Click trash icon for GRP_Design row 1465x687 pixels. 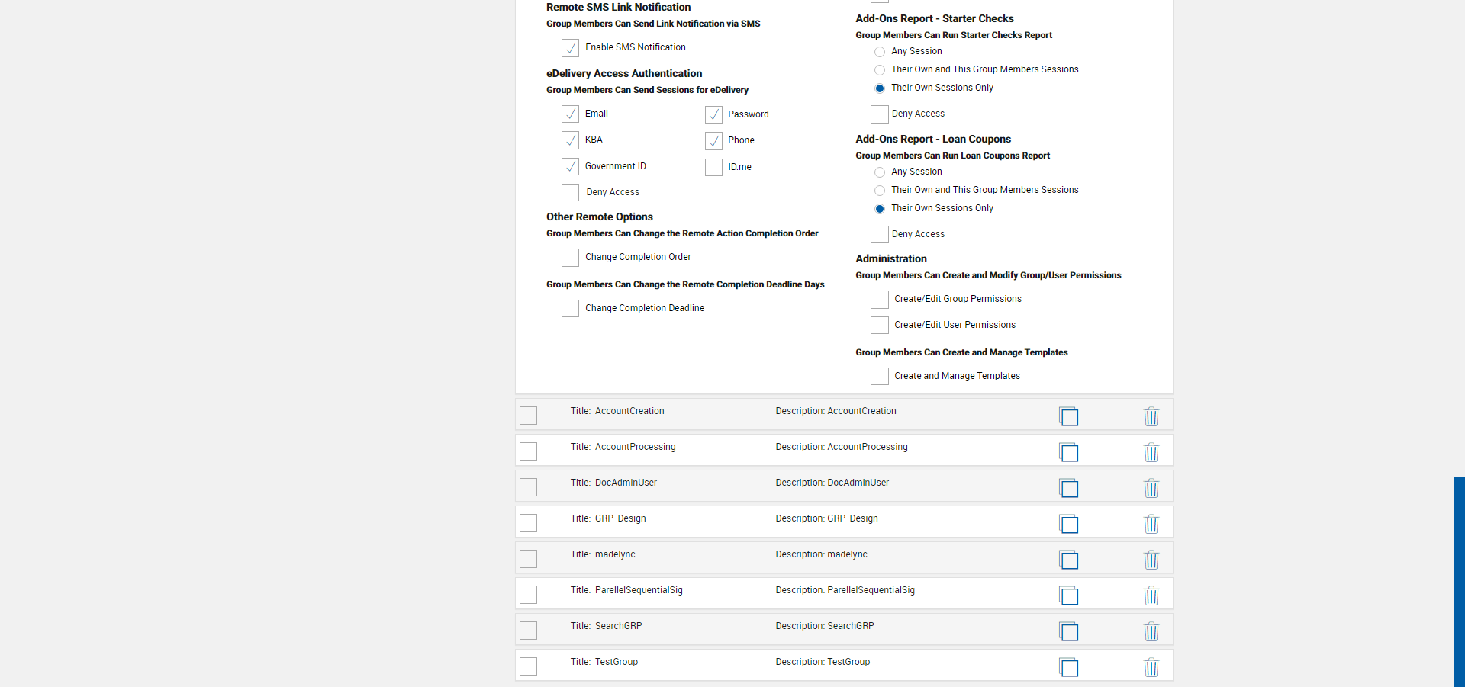pos(1151,524)
